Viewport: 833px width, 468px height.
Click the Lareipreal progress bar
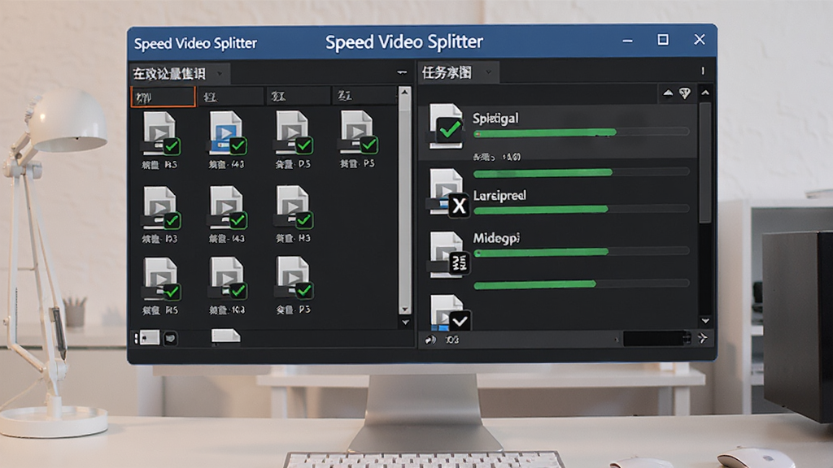(581, 210)
